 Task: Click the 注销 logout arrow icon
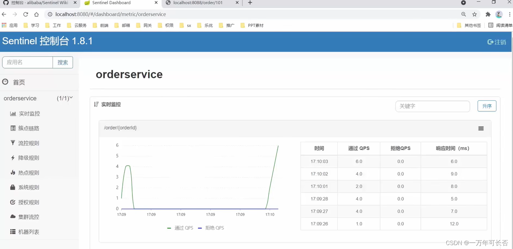[x=490, y=42]
